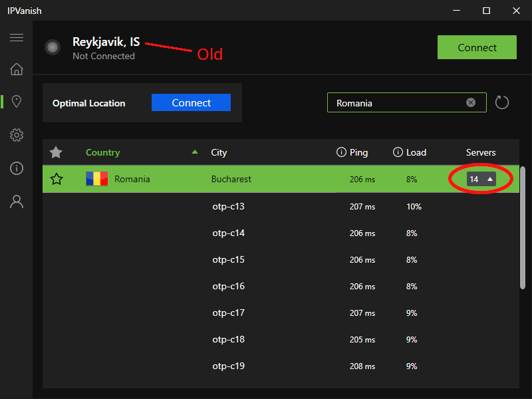Viewport: 532px width, 399px height.
Task: Select server otp-c18
Action: (228, 339)
